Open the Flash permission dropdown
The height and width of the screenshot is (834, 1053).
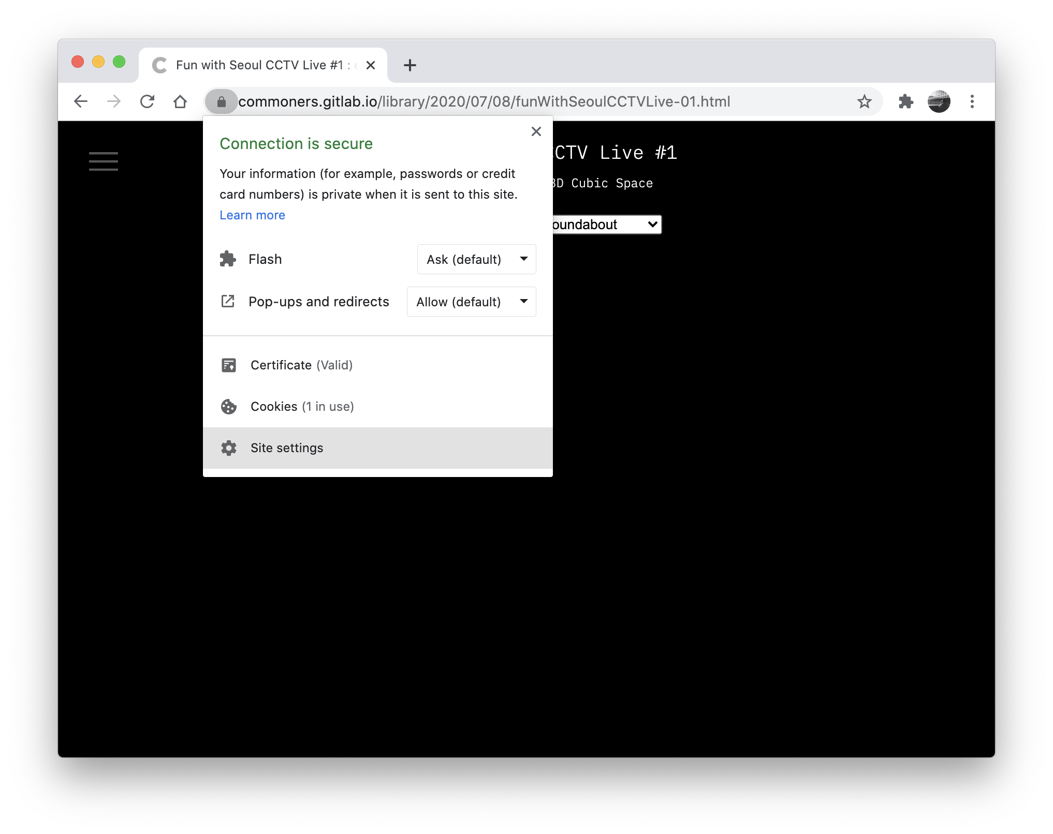[x=476, y=259]
